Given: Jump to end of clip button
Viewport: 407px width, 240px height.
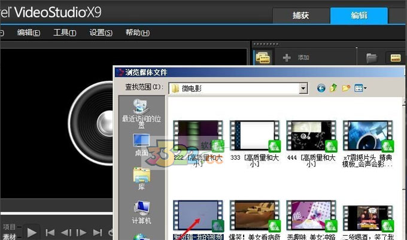Looking at the screenshot, I should click(98, 233).
